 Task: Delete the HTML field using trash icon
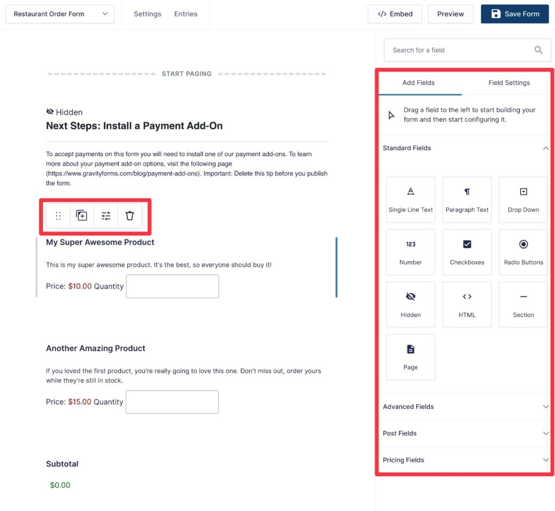coord(130,215)
